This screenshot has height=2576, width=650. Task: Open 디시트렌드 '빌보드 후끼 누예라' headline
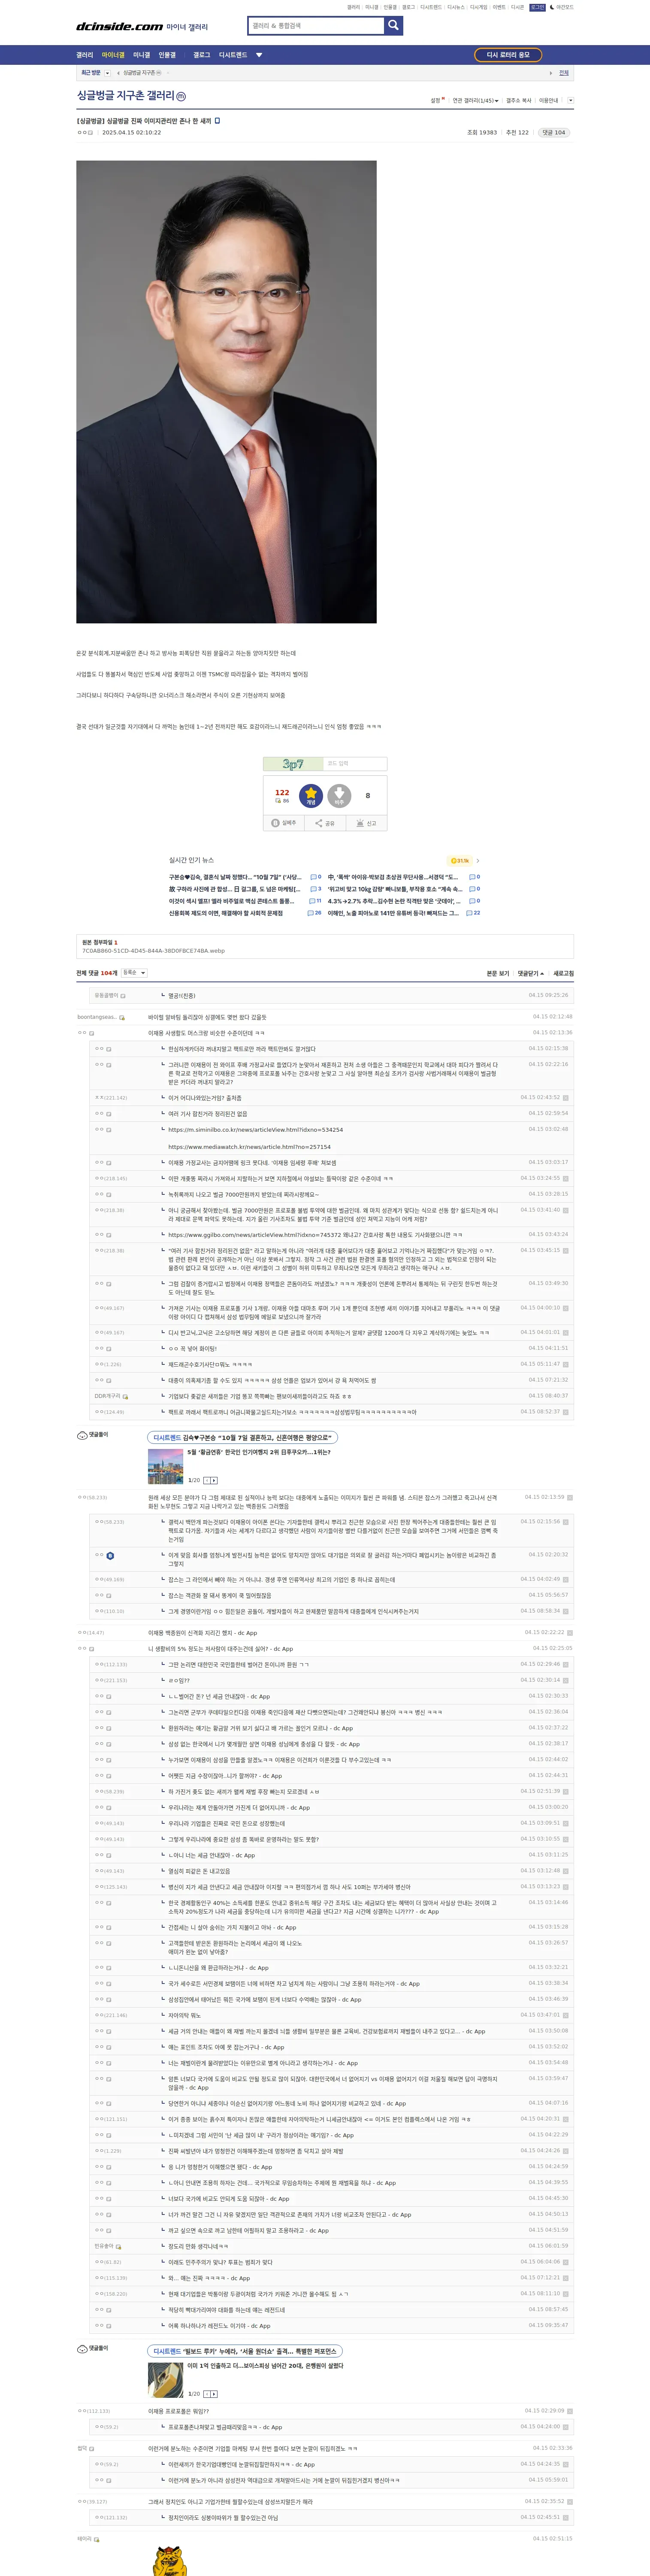[245, 2351]
